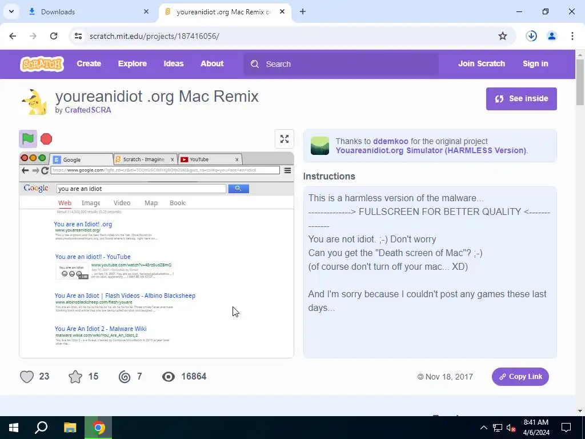Open the Windows notification center

(566, 428)
